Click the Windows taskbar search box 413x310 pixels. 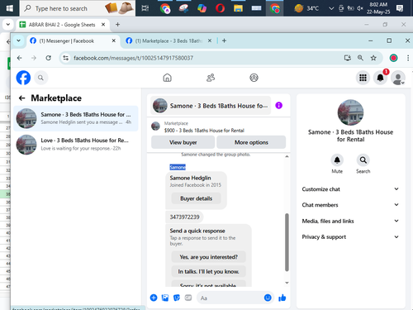coord(78,8)
